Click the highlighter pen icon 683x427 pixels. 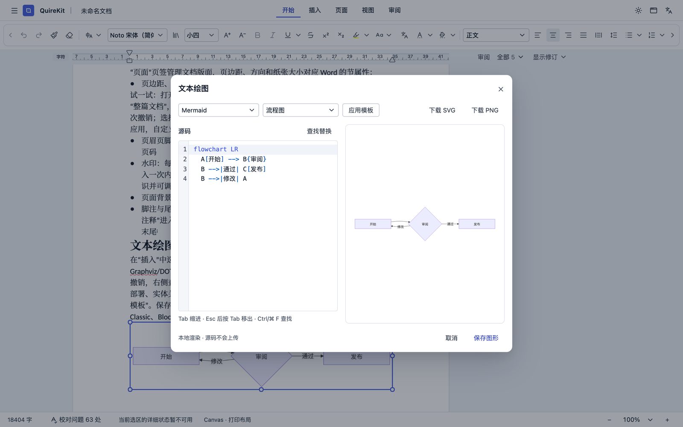pyautogui.click(x=356, y=35)
